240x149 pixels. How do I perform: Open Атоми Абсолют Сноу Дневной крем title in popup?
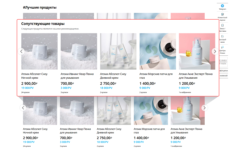[113, 76]
